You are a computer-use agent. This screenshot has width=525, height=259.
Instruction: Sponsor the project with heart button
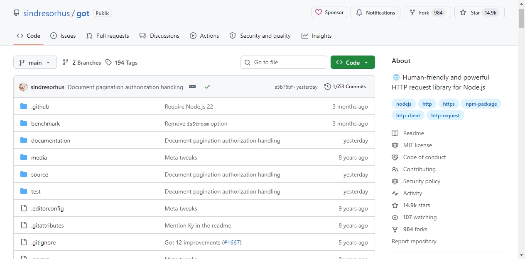click(x=329, y=12)
